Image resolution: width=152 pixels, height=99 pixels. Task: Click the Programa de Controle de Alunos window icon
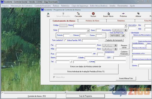(x=42, y=10)
